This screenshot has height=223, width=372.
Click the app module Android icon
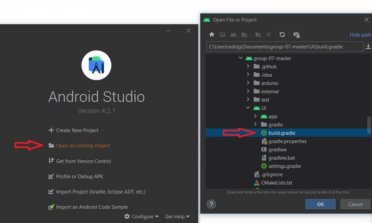[264, 116]
